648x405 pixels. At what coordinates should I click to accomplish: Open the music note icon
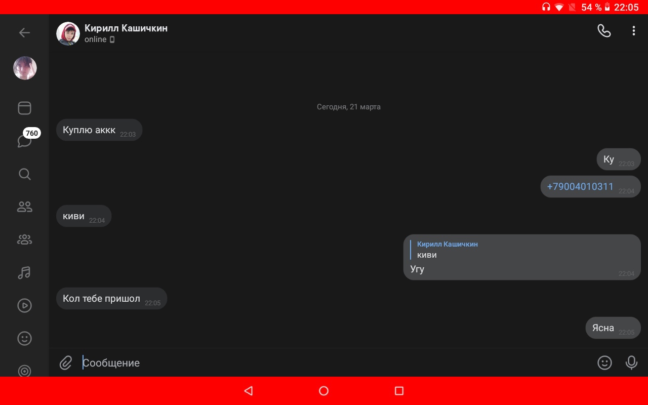[x=24, y=273]
